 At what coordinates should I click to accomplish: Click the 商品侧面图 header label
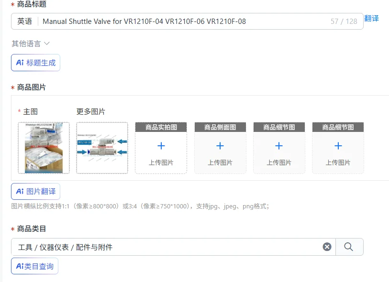click(220, 127)
